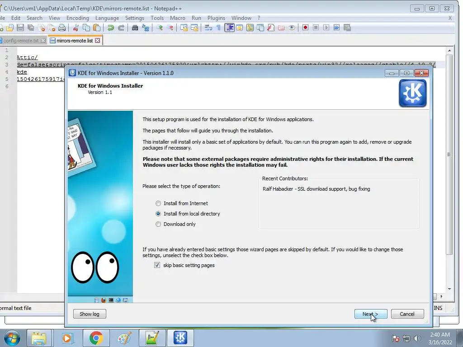This screenshot has width=463, height=347.
Task: Start macro recording with the red record icon
Action: (x=305, y=28)
